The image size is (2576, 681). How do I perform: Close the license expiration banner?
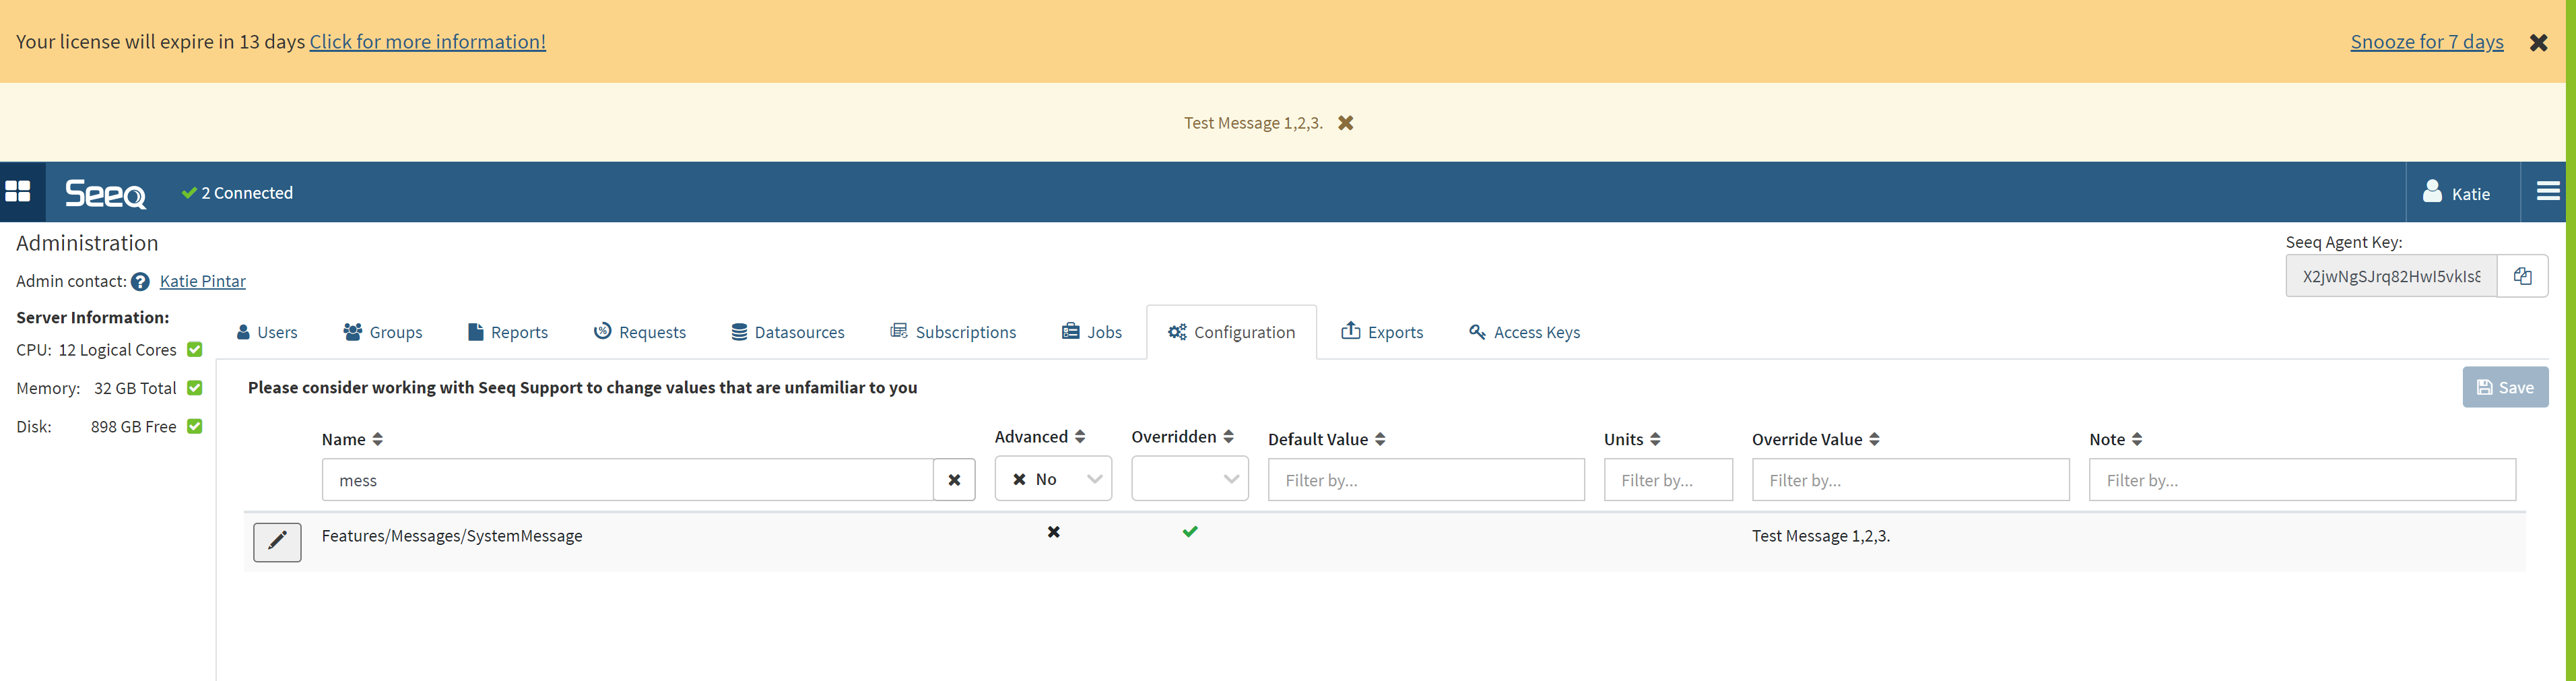coord(2538,43)
